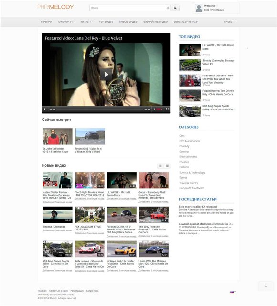Image resolution: width=277 pixels, height=306 pixels.
Task: Click the large play button on the featured video
Action: click(x=106, y=75)
